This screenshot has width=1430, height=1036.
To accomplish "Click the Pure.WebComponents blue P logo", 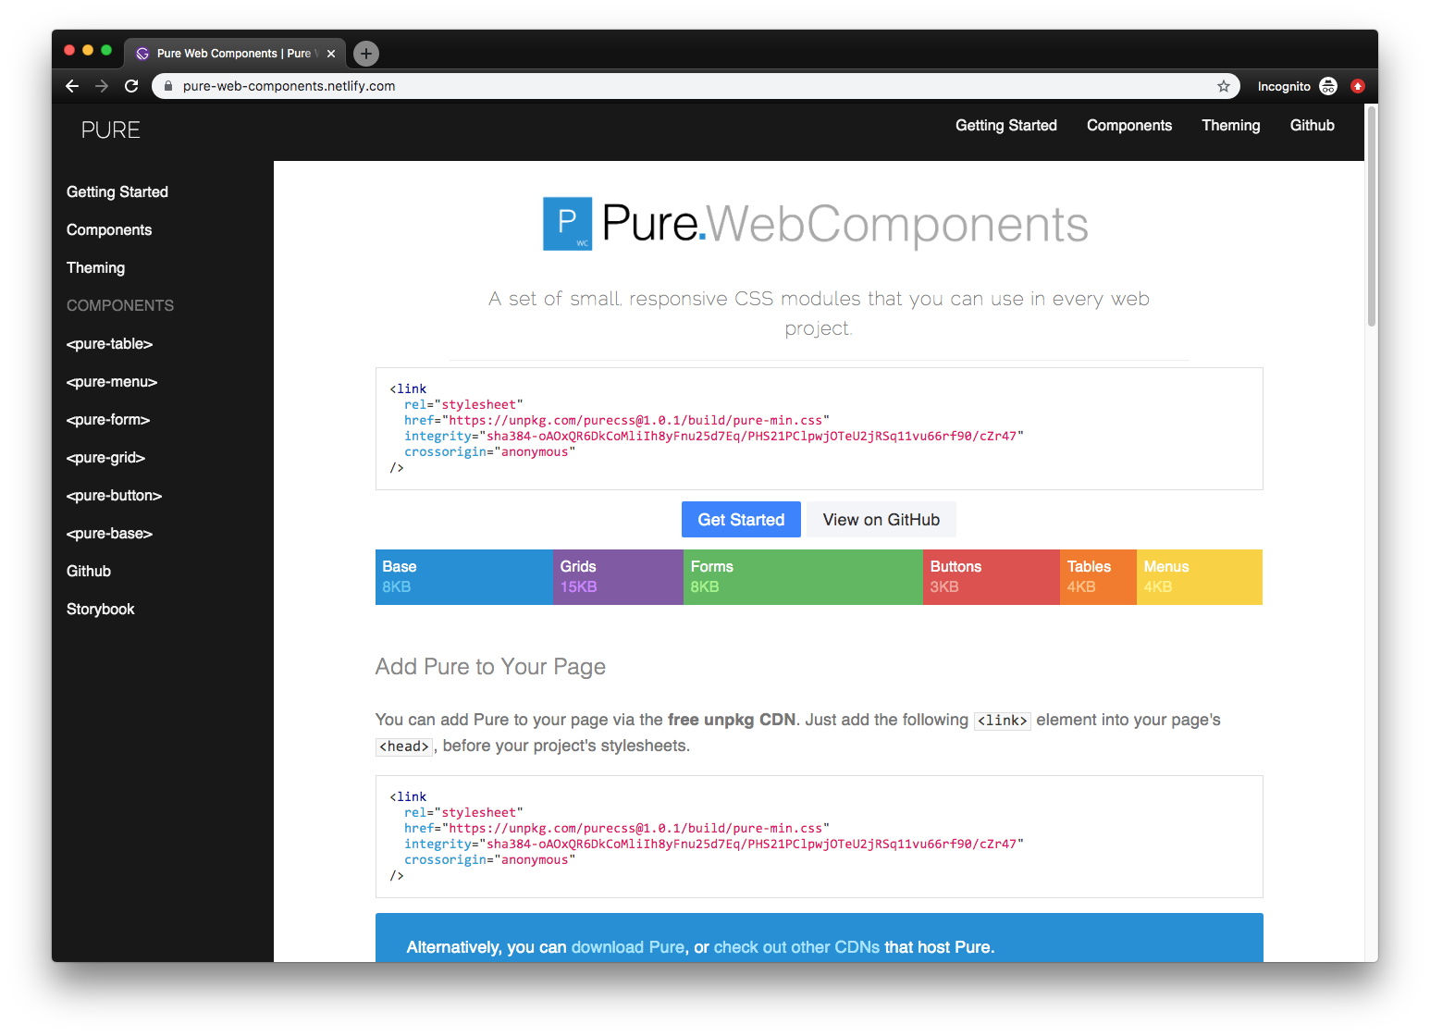I will (567, 224).
